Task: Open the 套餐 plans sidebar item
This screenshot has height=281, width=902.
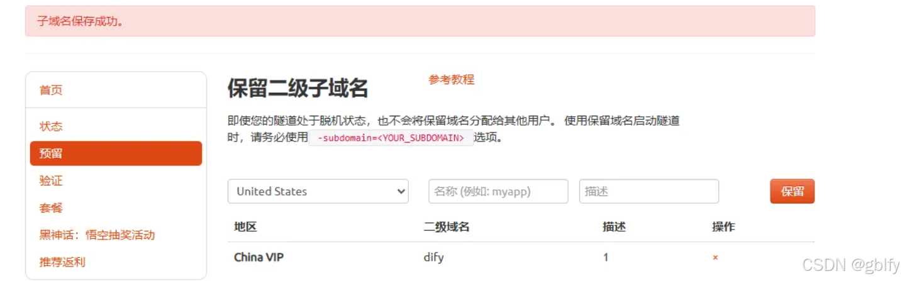Action: click(51, 208)
